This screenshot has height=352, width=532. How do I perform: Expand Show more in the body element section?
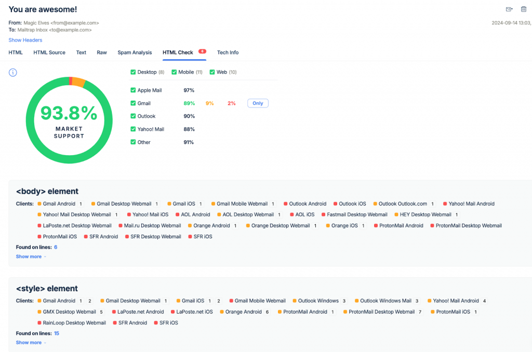tap(29, 256)
